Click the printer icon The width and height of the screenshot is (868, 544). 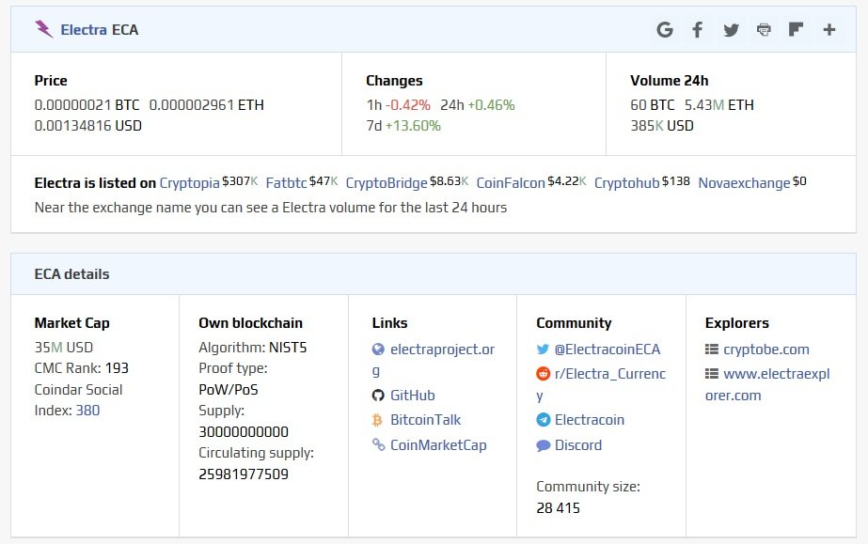tap(764, 29)
